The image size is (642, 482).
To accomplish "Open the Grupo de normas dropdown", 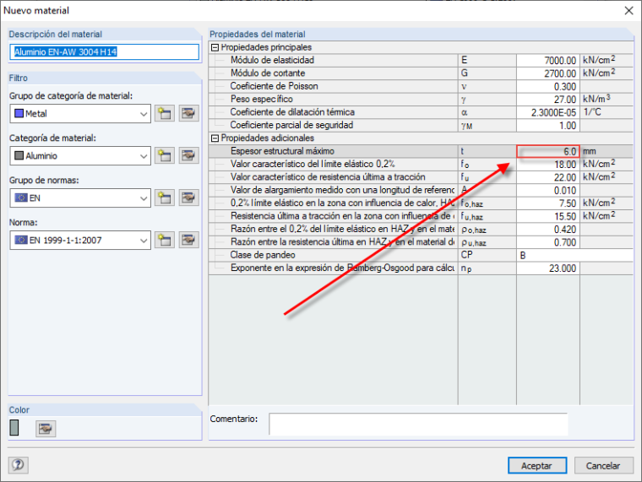I will 80,198.
